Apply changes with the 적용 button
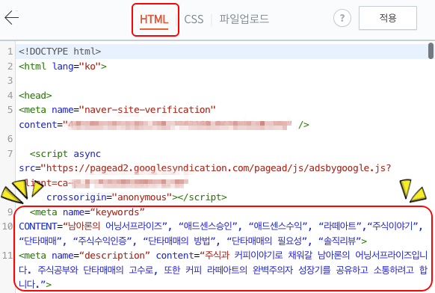 tap(388, 18)
